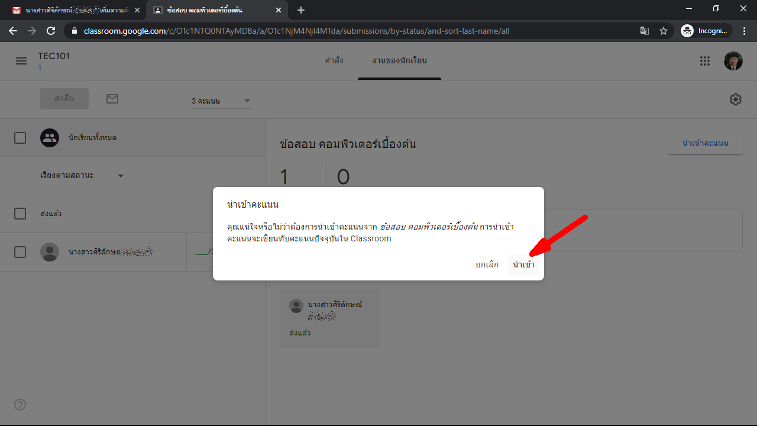
Task: Open the 3 คะแนน points dropdown
Action: pos(221,101)
